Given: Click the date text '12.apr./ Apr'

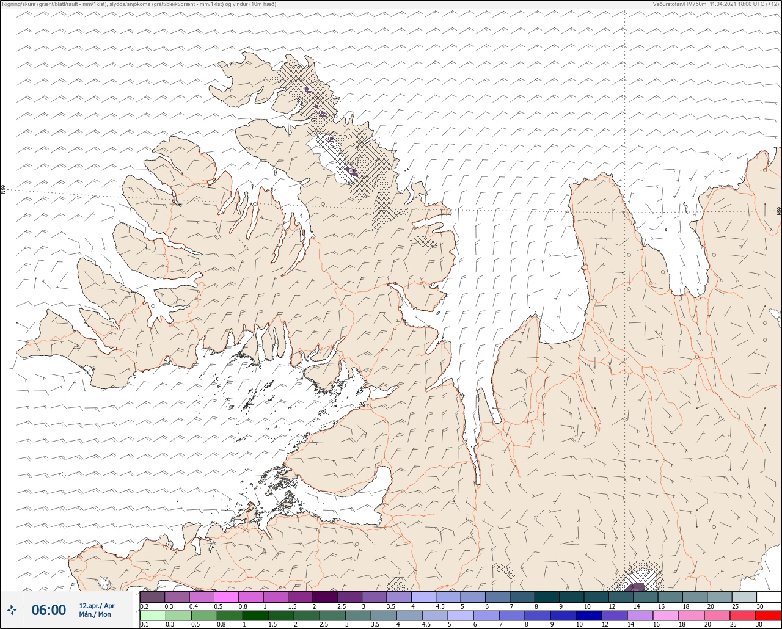Looking at the screenshot, I should 97,606.
